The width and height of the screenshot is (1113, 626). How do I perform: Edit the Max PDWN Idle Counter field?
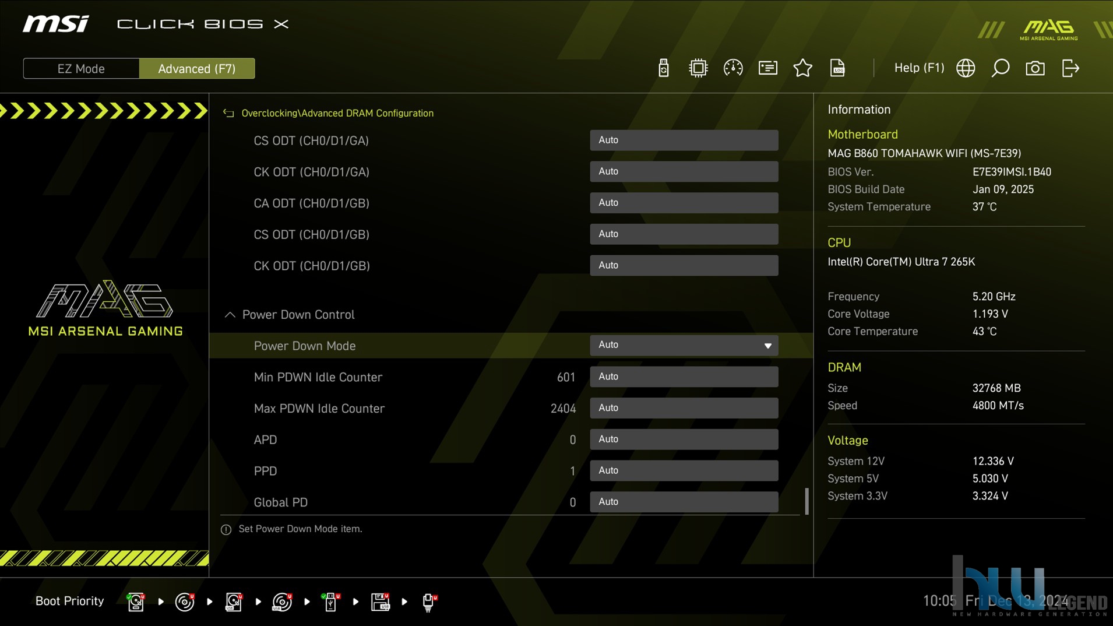pos(684,408)
